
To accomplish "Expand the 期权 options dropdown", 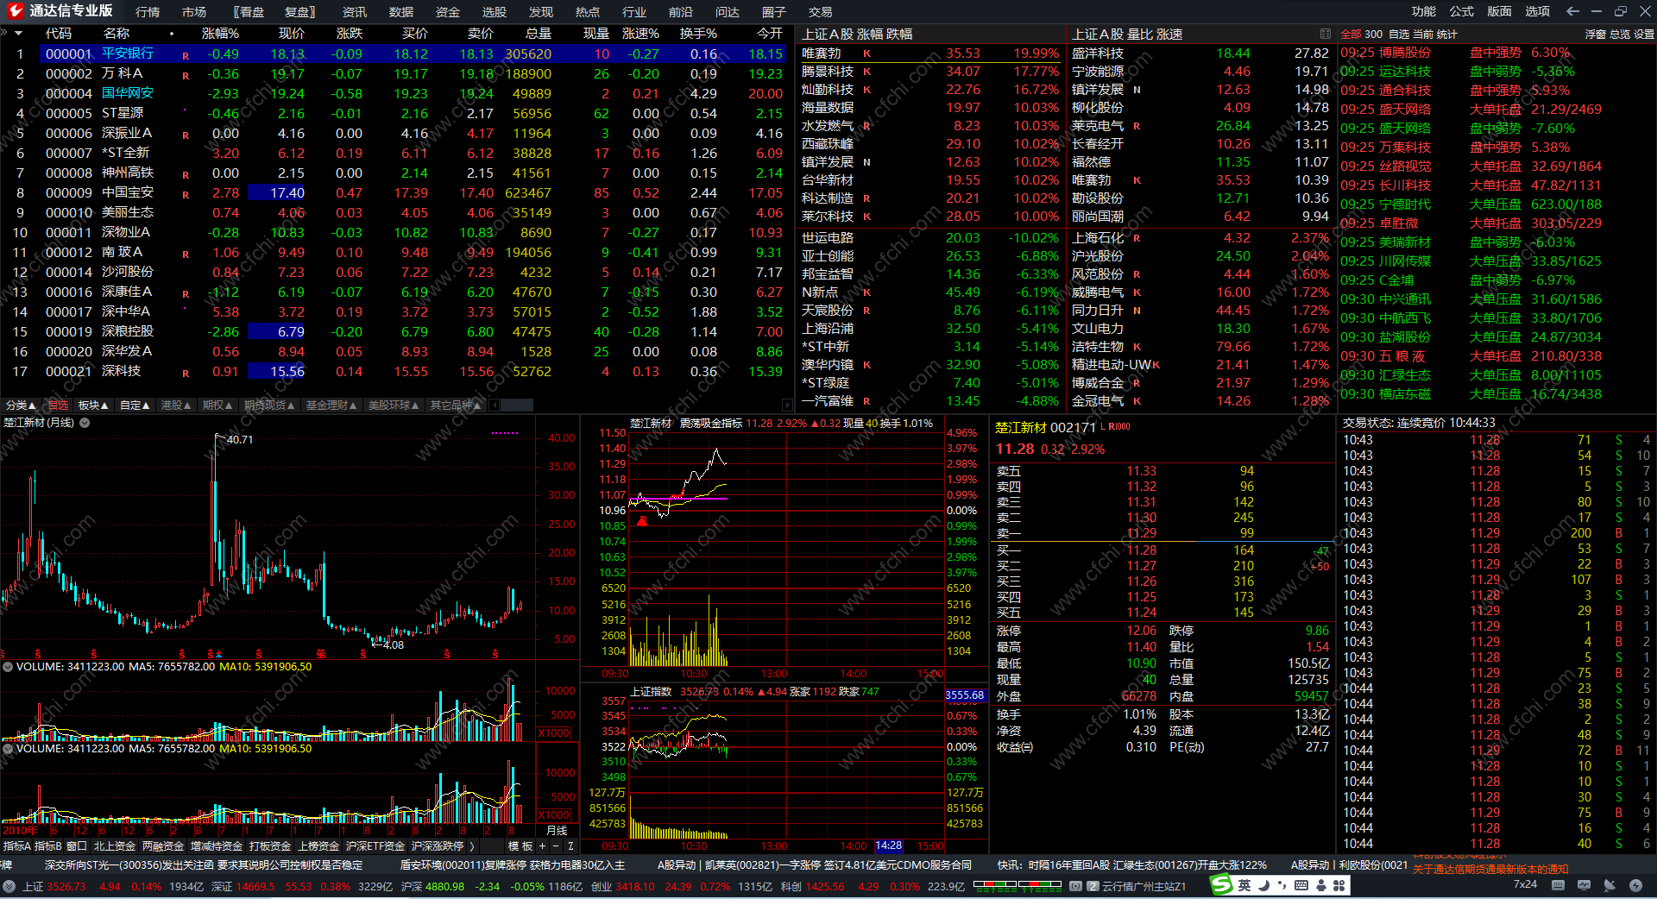I will click(x=217, y=405).
